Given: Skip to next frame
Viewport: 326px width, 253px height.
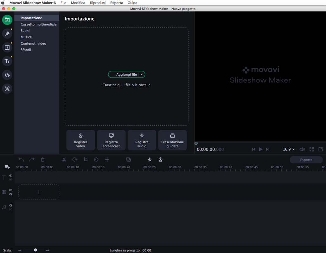Looking at the screenshot, I should [268, 149].
